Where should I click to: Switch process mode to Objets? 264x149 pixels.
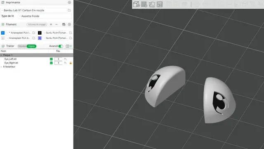31,46
